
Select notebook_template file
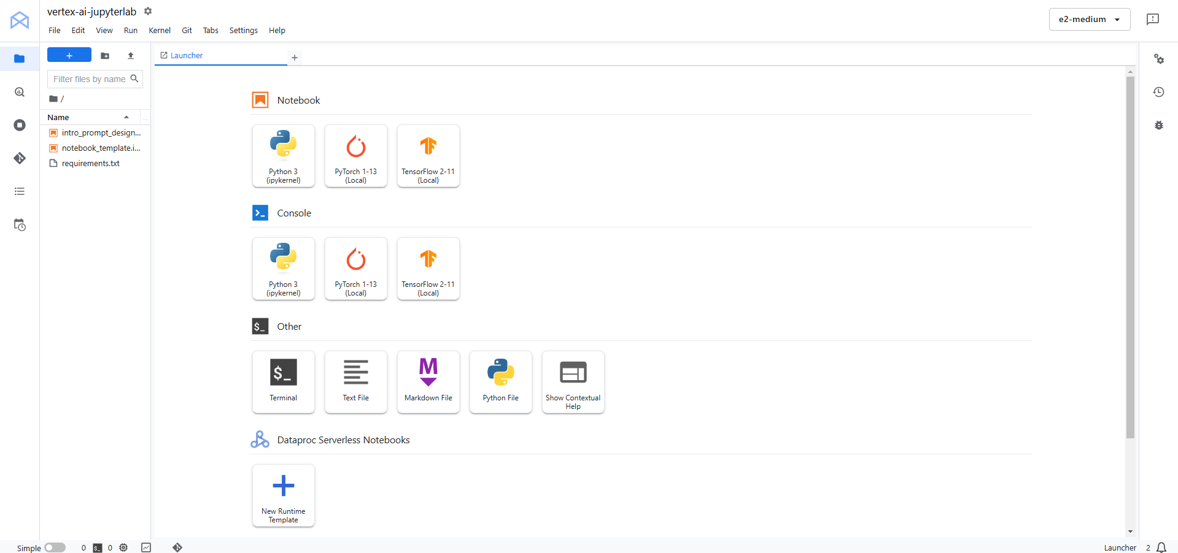pyautogui.click(x=96, y=148)
